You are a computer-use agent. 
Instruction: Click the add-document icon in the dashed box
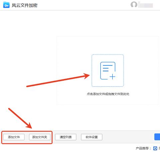click(108, 71)
